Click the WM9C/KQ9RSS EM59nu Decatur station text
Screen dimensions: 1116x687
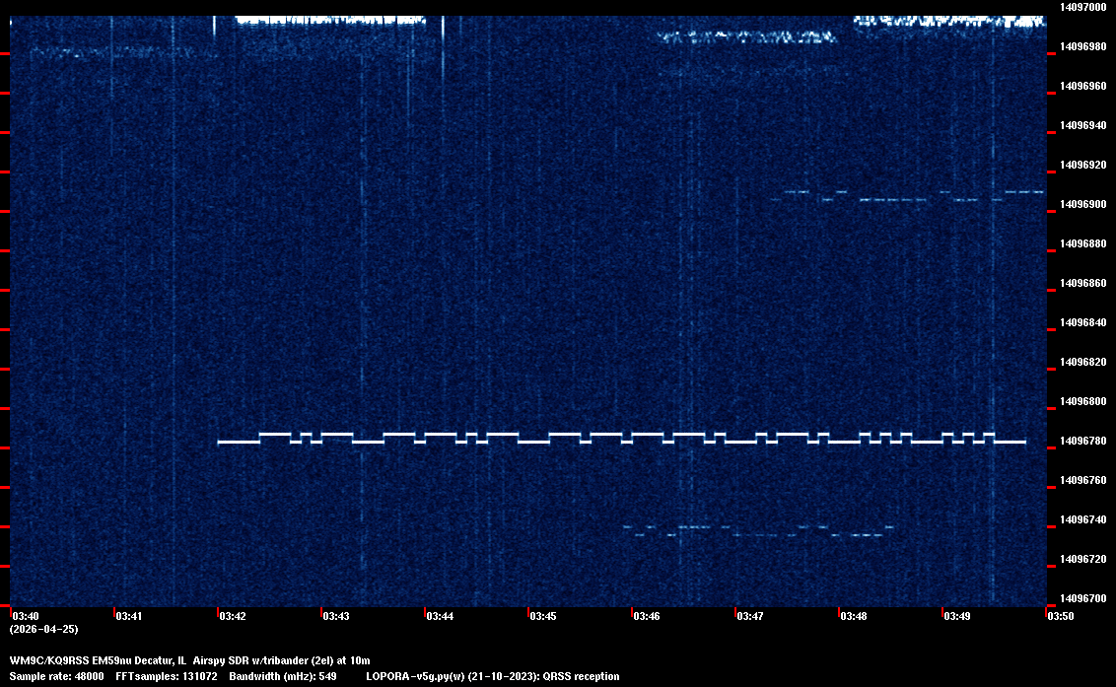point(98,660)
